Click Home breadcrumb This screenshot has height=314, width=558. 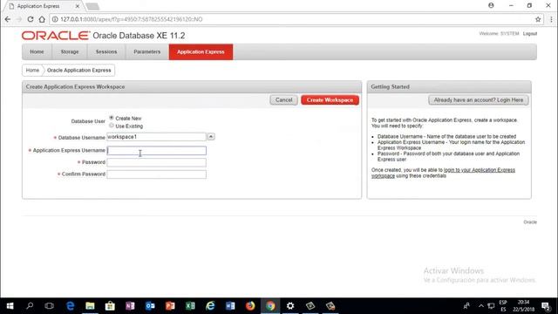[32, 70]
